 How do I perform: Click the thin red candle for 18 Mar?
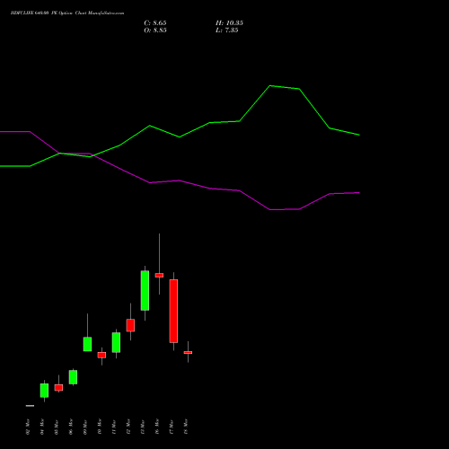coord(188,353)
